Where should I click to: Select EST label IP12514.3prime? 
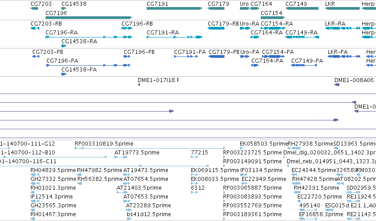(x=52, y=197)
